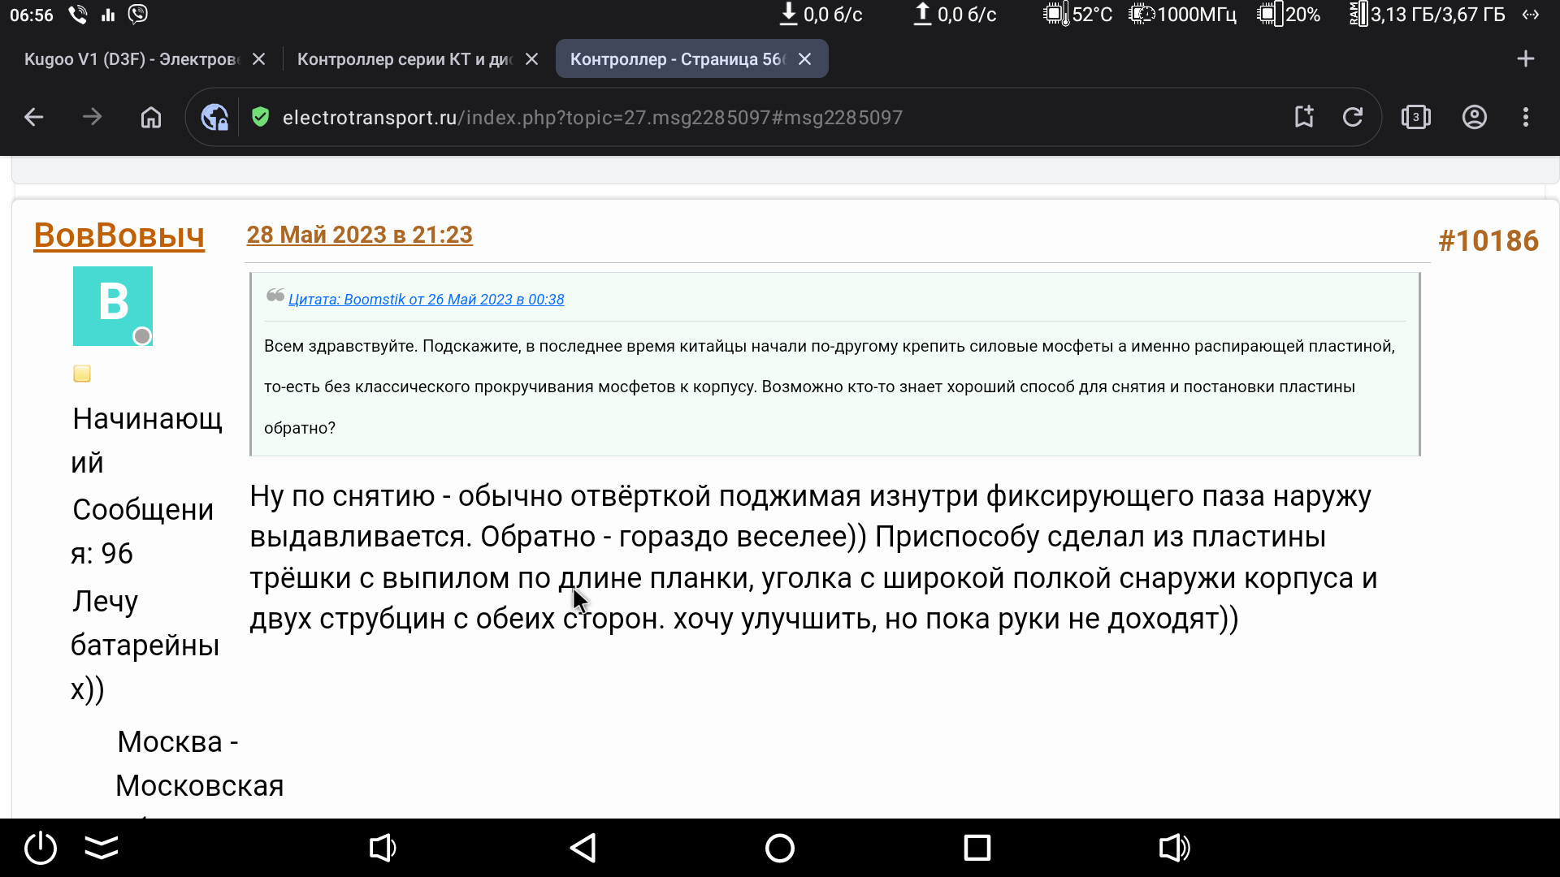The width and height of the screenshot is (1560, 877).
Task: Close the Контроллер - Страница tab
Action: 804,59
